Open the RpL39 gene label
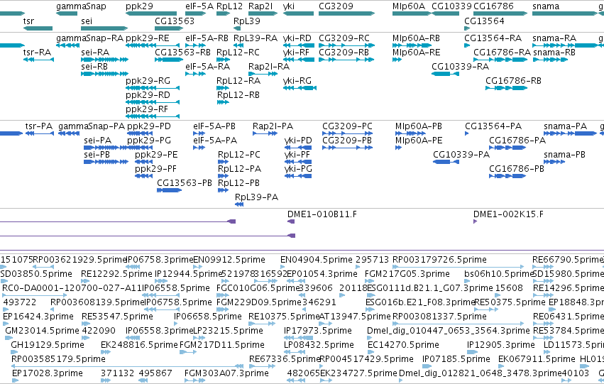The image size is (604, 384). point(246,21)
